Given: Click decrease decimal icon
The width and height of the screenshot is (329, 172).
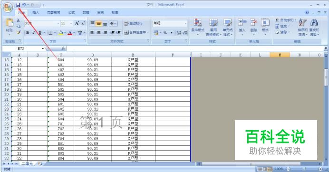Looking at the screenshot, I should pos(185,33).
